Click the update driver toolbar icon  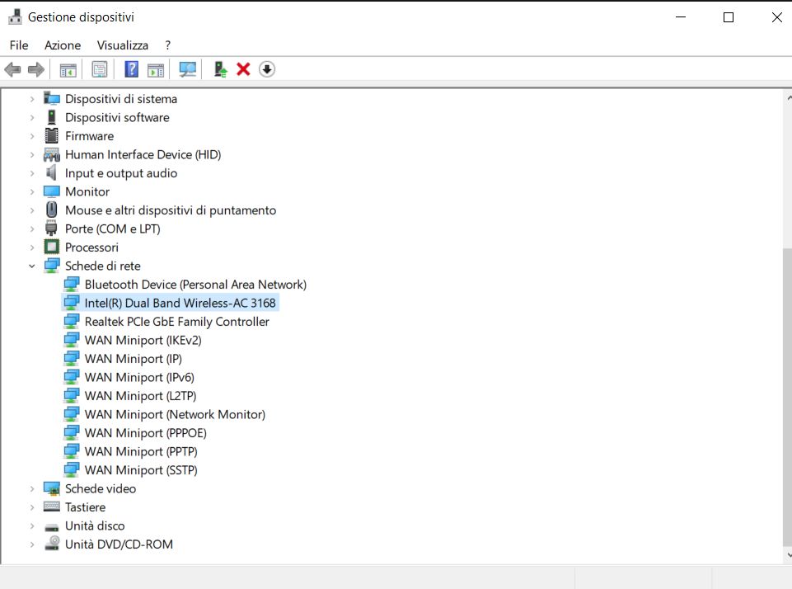[x=220, y=69]
